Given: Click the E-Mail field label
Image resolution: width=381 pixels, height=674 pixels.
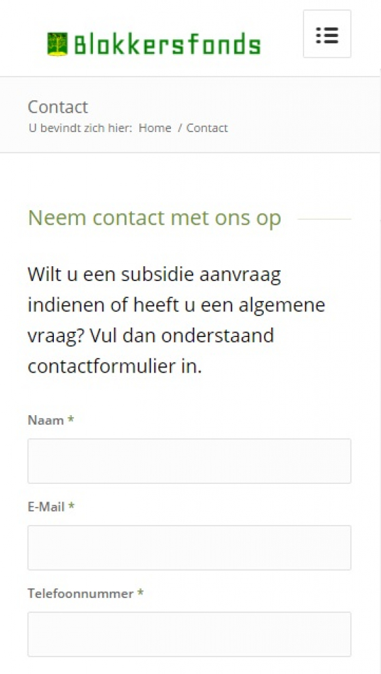Looking at the screenshot, I should click(46, 507).
